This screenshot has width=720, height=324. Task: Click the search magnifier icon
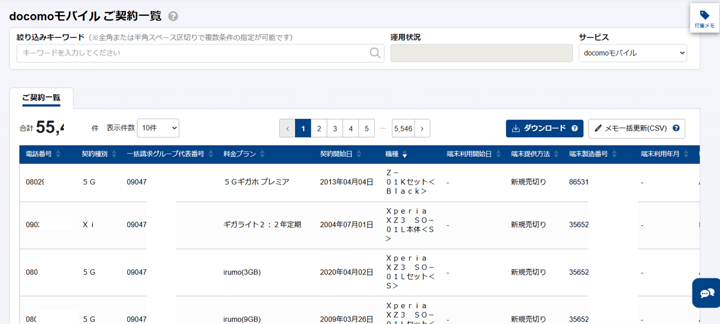(x=375, y=53)
